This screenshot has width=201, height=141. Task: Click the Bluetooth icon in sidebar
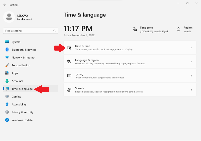pyautogui.click(x=7, y=50)
